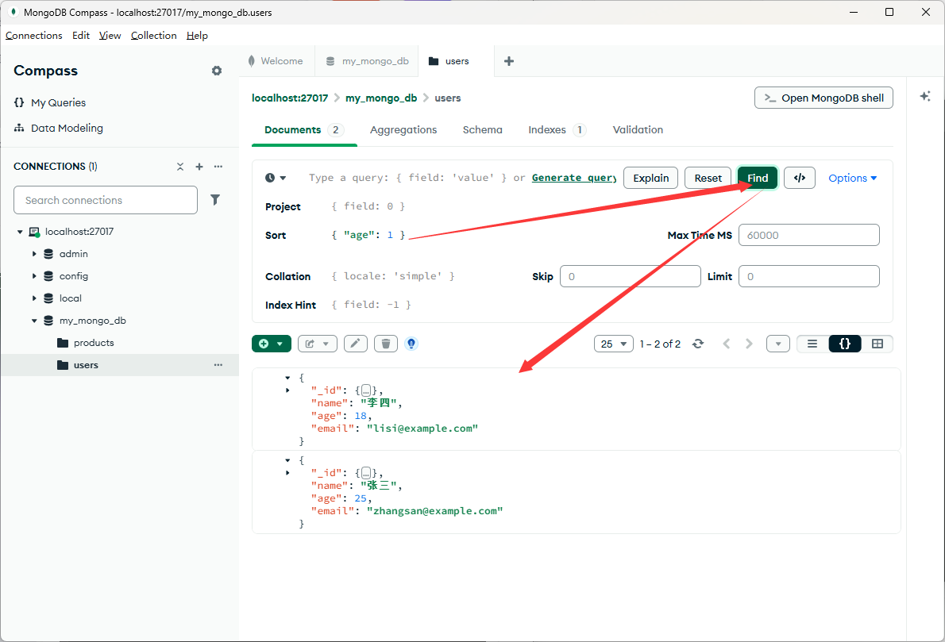Click the Limit input field
945x642 pixels.
[808, 276]
